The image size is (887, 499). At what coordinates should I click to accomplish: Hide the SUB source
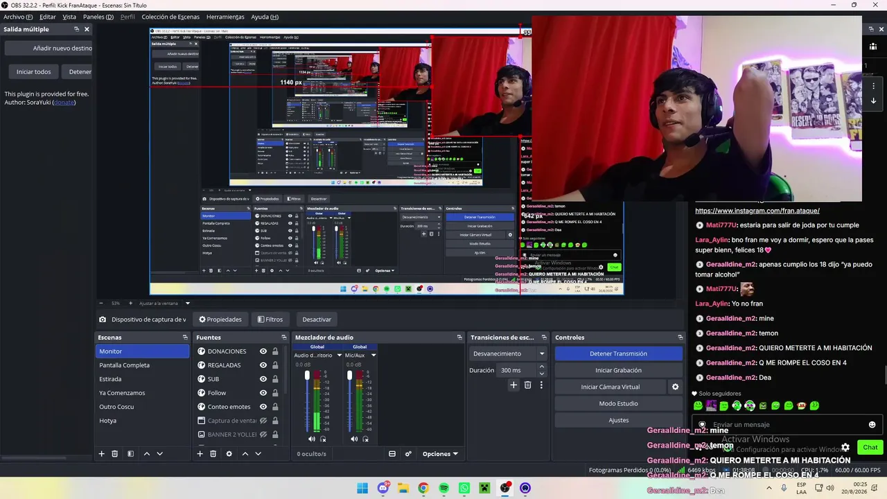(263, 379)
